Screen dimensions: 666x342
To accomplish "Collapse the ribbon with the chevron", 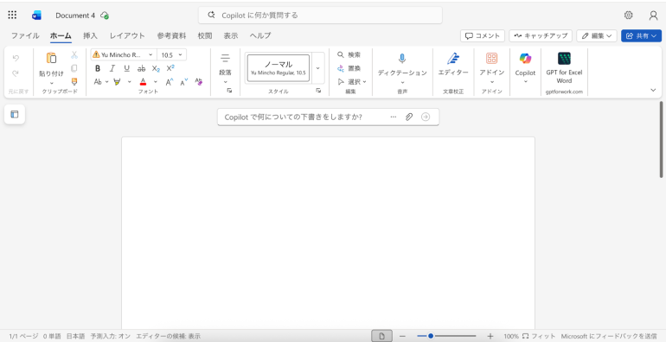I will (x=653, y=90).
